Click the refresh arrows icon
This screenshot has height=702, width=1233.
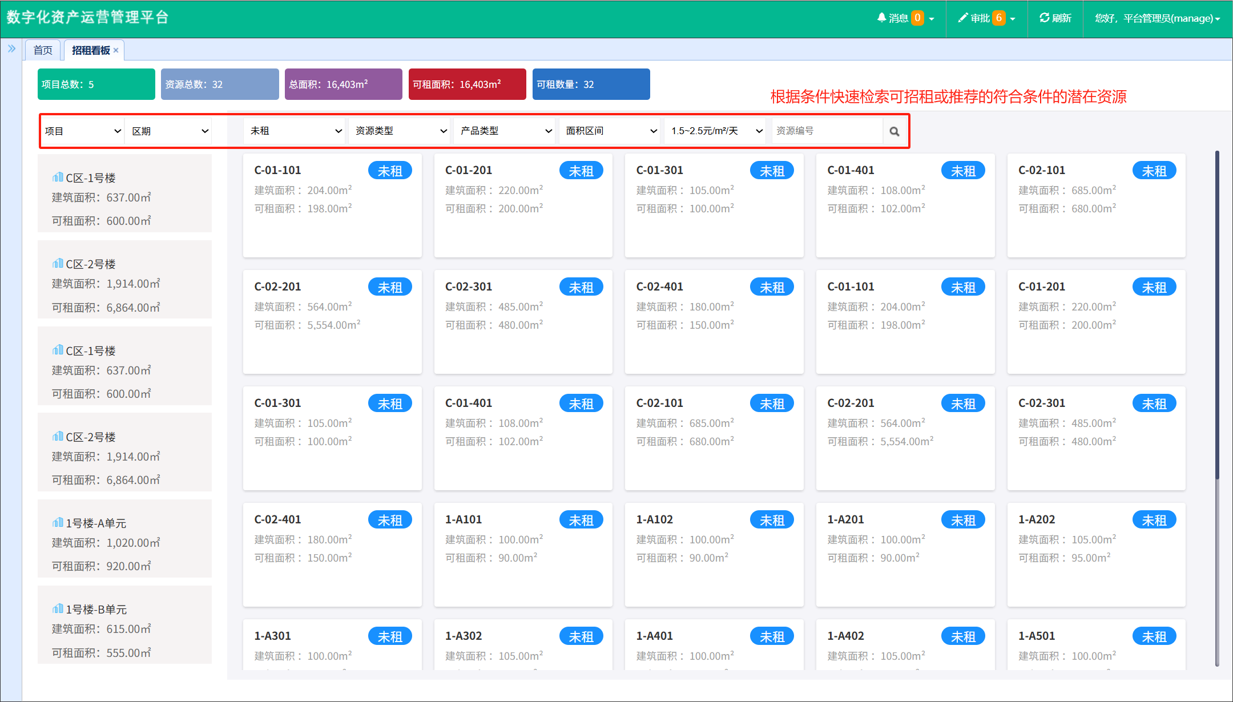coord(1045,18)
